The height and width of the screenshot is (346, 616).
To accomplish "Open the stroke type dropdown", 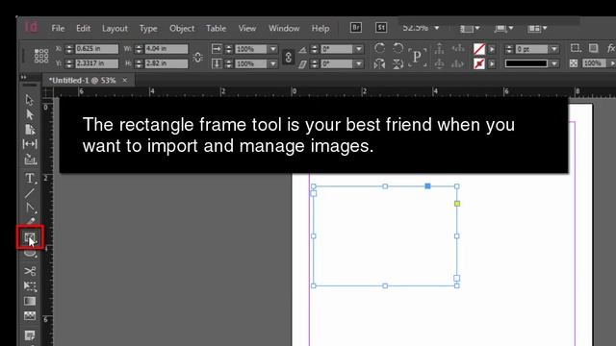I will coord(554,63).
